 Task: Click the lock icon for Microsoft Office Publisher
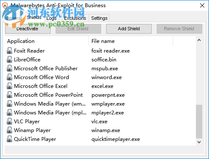[x=9, y=68]
